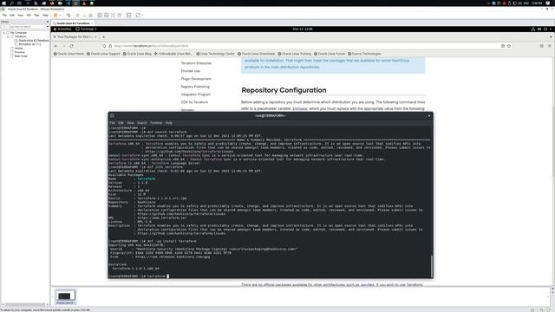Select the Yum Packages browser tab
This screenshot has height=312, width=555.
[75, 36]
